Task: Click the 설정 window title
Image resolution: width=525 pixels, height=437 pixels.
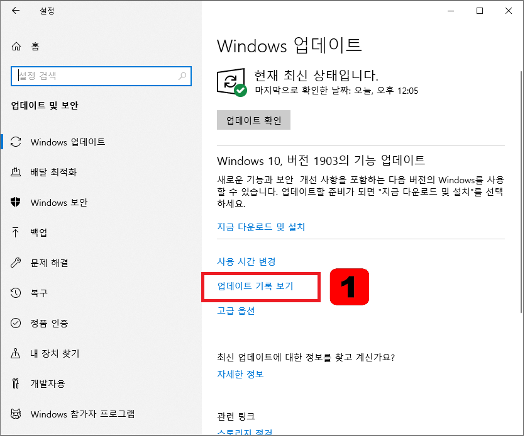Action: (47, 11)
